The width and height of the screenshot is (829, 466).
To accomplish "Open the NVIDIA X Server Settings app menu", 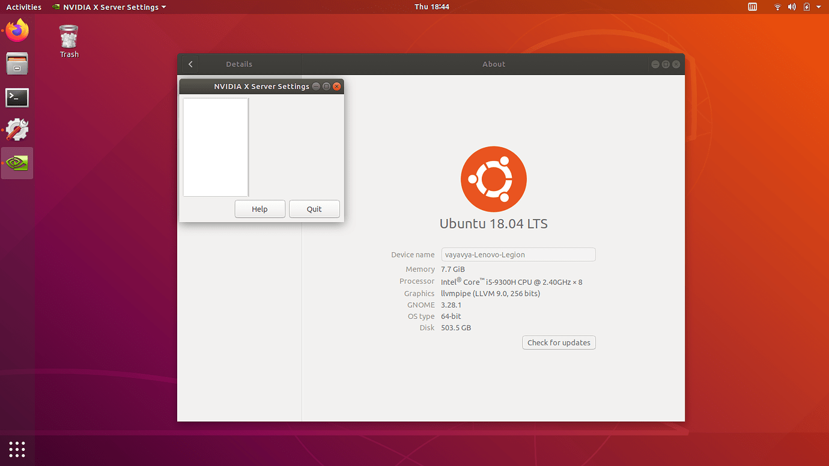I will 109,7.
